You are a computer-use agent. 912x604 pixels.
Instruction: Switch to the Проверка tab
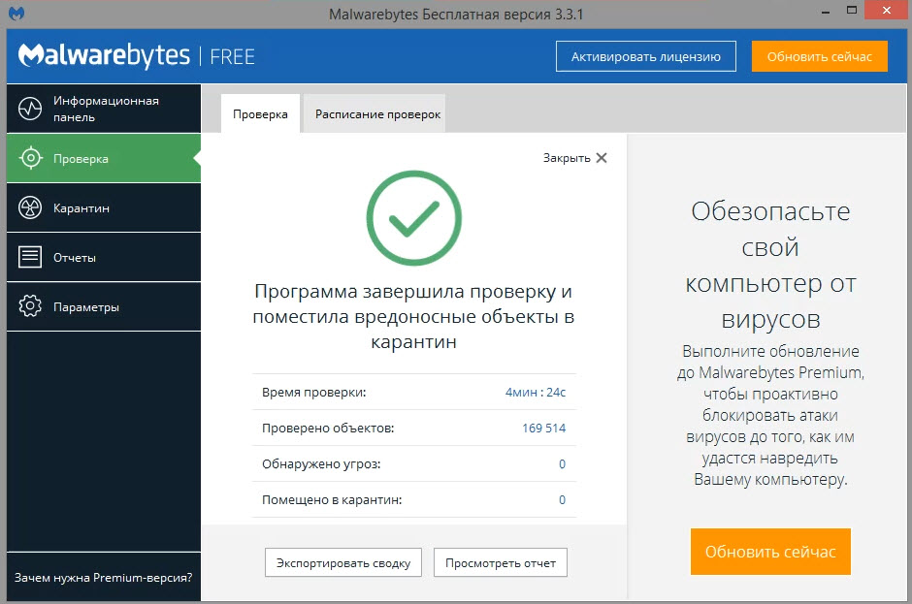[260, 114]
